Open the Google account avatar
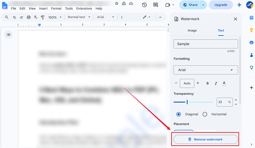Screen dimensions: 255x148 pyautogui.click(x=250, y=5)
